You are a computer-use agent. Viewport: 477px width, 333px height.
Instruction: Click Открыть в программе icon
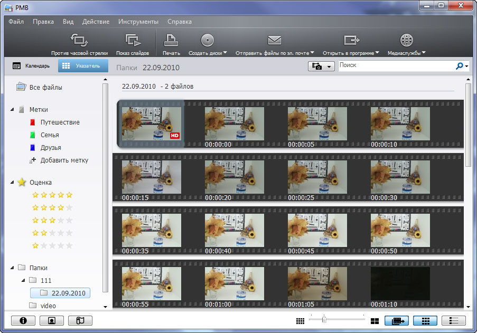coord(351,40)
